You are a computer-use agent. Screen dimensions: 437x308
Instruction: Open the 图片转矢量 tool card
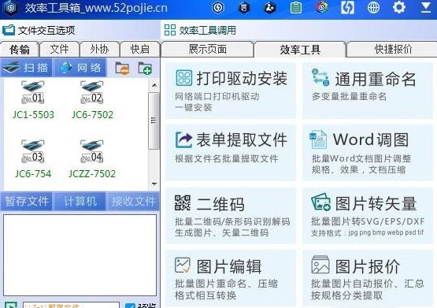(368, 216)
